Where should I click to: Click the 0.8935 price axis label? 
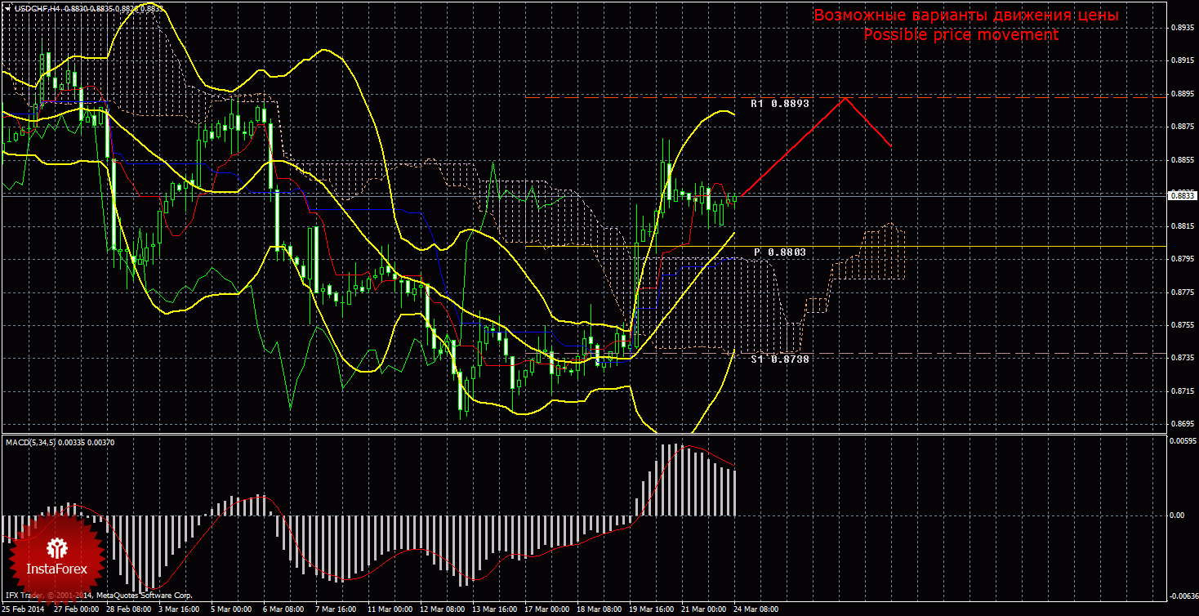click(1182, 27)
